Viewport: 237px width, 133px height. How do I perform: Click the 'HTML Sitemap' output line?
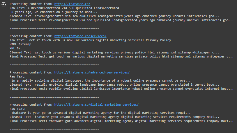(x=20, y=44)
